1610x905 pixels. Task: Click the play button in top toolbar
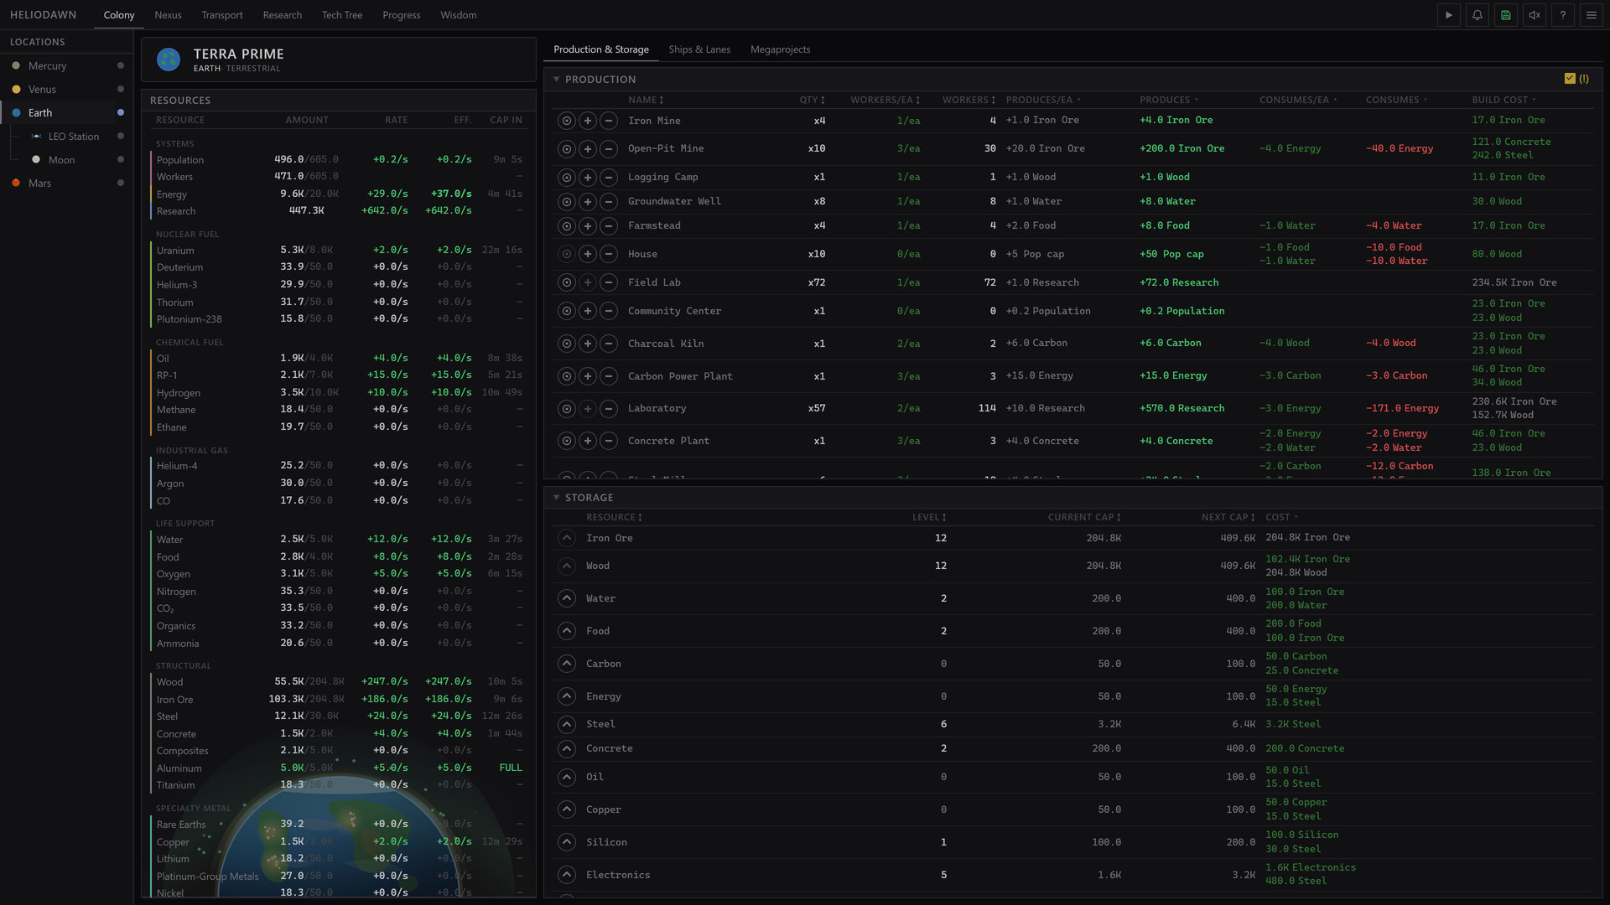tap(1448, 15)
